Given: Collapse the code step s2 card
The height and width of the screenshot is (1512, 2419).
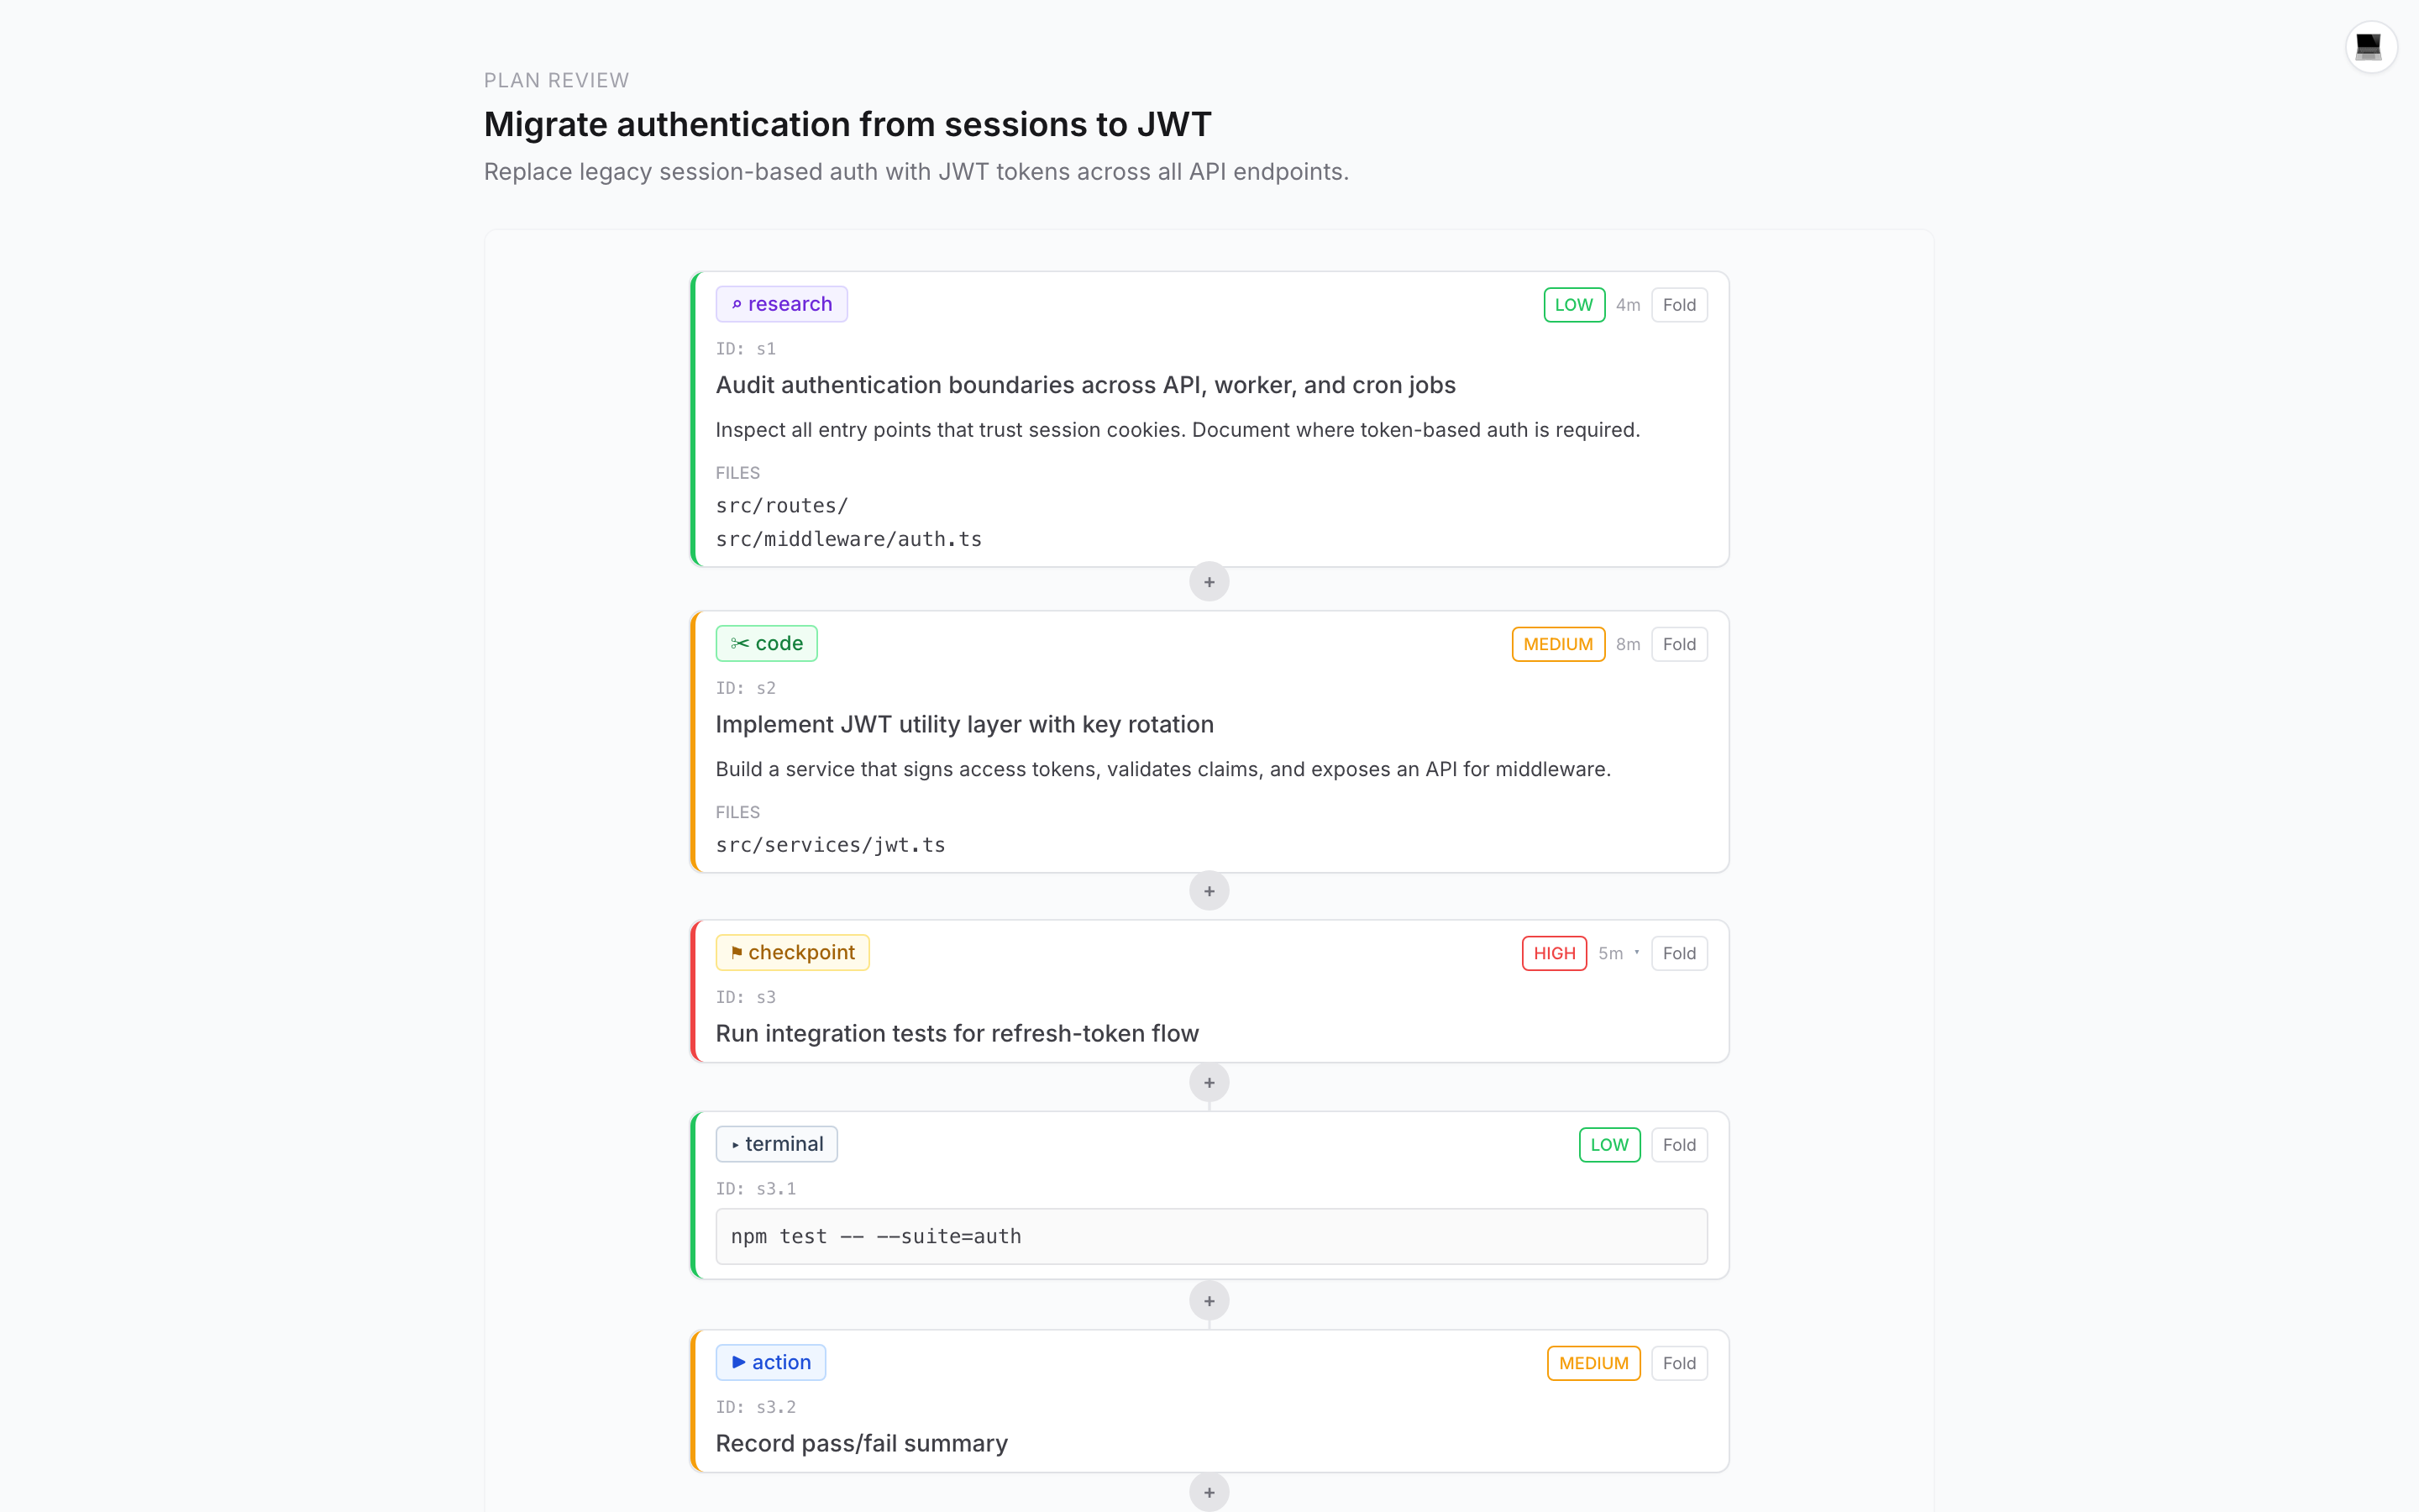Looking at the screenshot, I should (x=1678, y=644).
